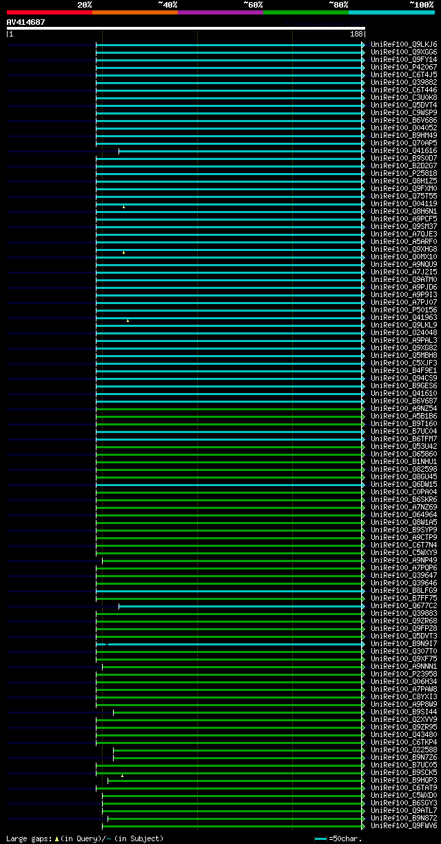Select hit label UniRef100_Q43480
441x844 pixels.
(404, 735)
